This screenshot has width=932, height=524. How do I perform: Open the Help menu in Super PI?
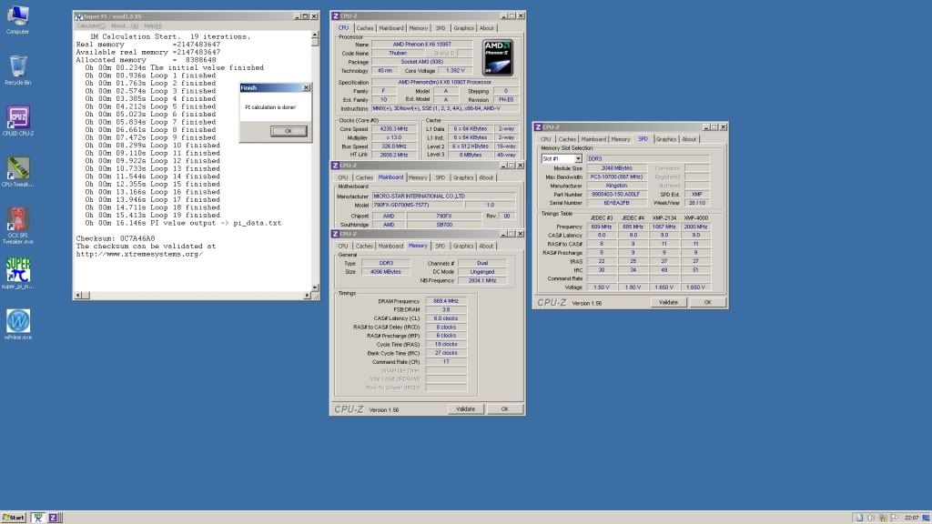[153, 25]
